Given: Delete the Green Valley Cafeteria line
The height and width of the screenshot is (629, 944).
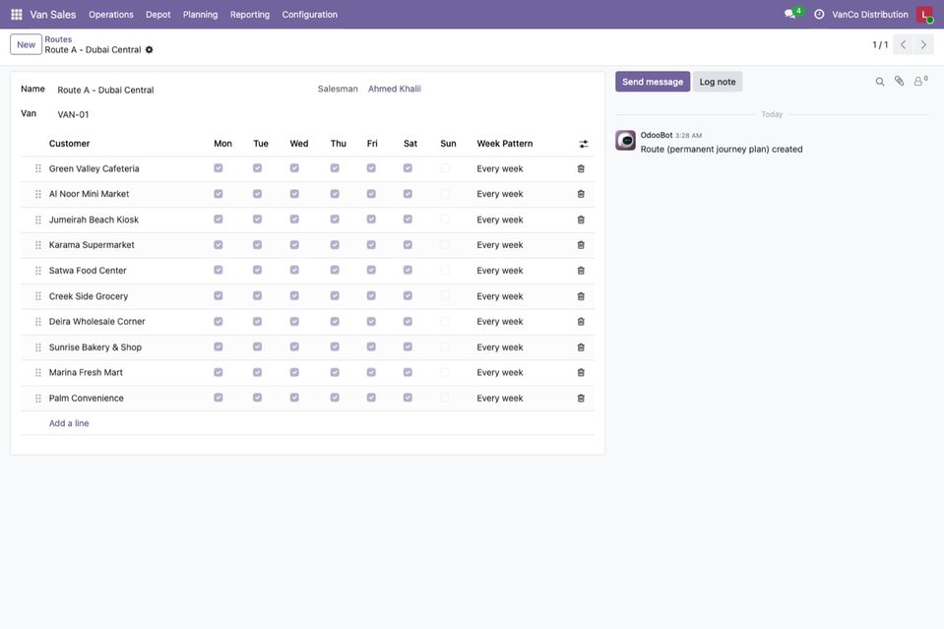Looking at the screenshot, I should [581, 169].
